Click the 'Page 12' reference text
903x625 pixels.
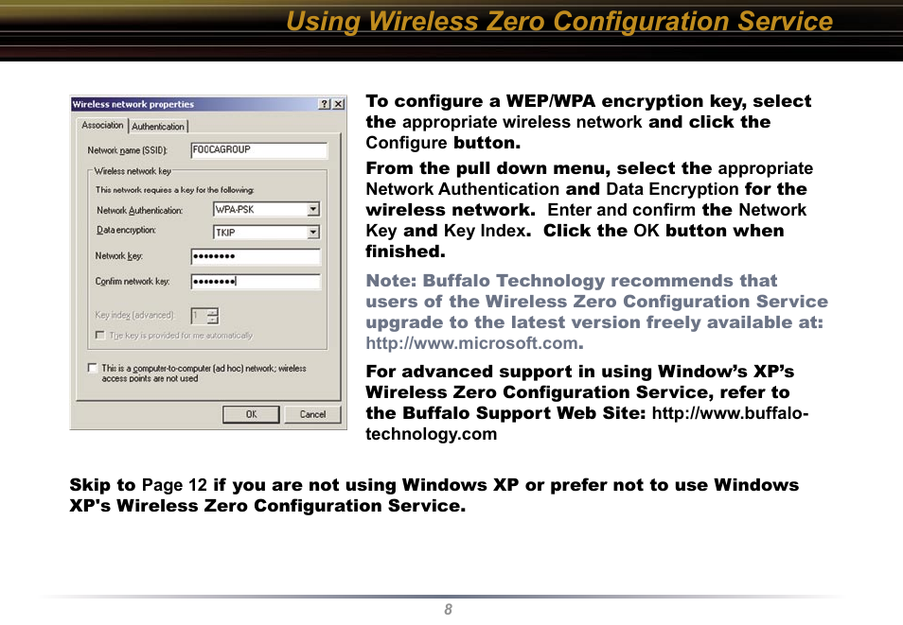pyautogui.click(x=174, y=485)
